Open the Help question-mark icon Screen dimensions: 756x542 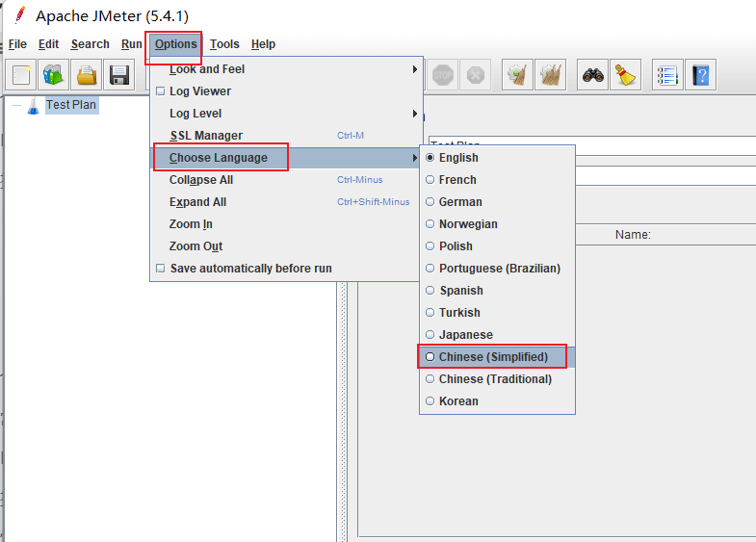click(x=700, y=75)
